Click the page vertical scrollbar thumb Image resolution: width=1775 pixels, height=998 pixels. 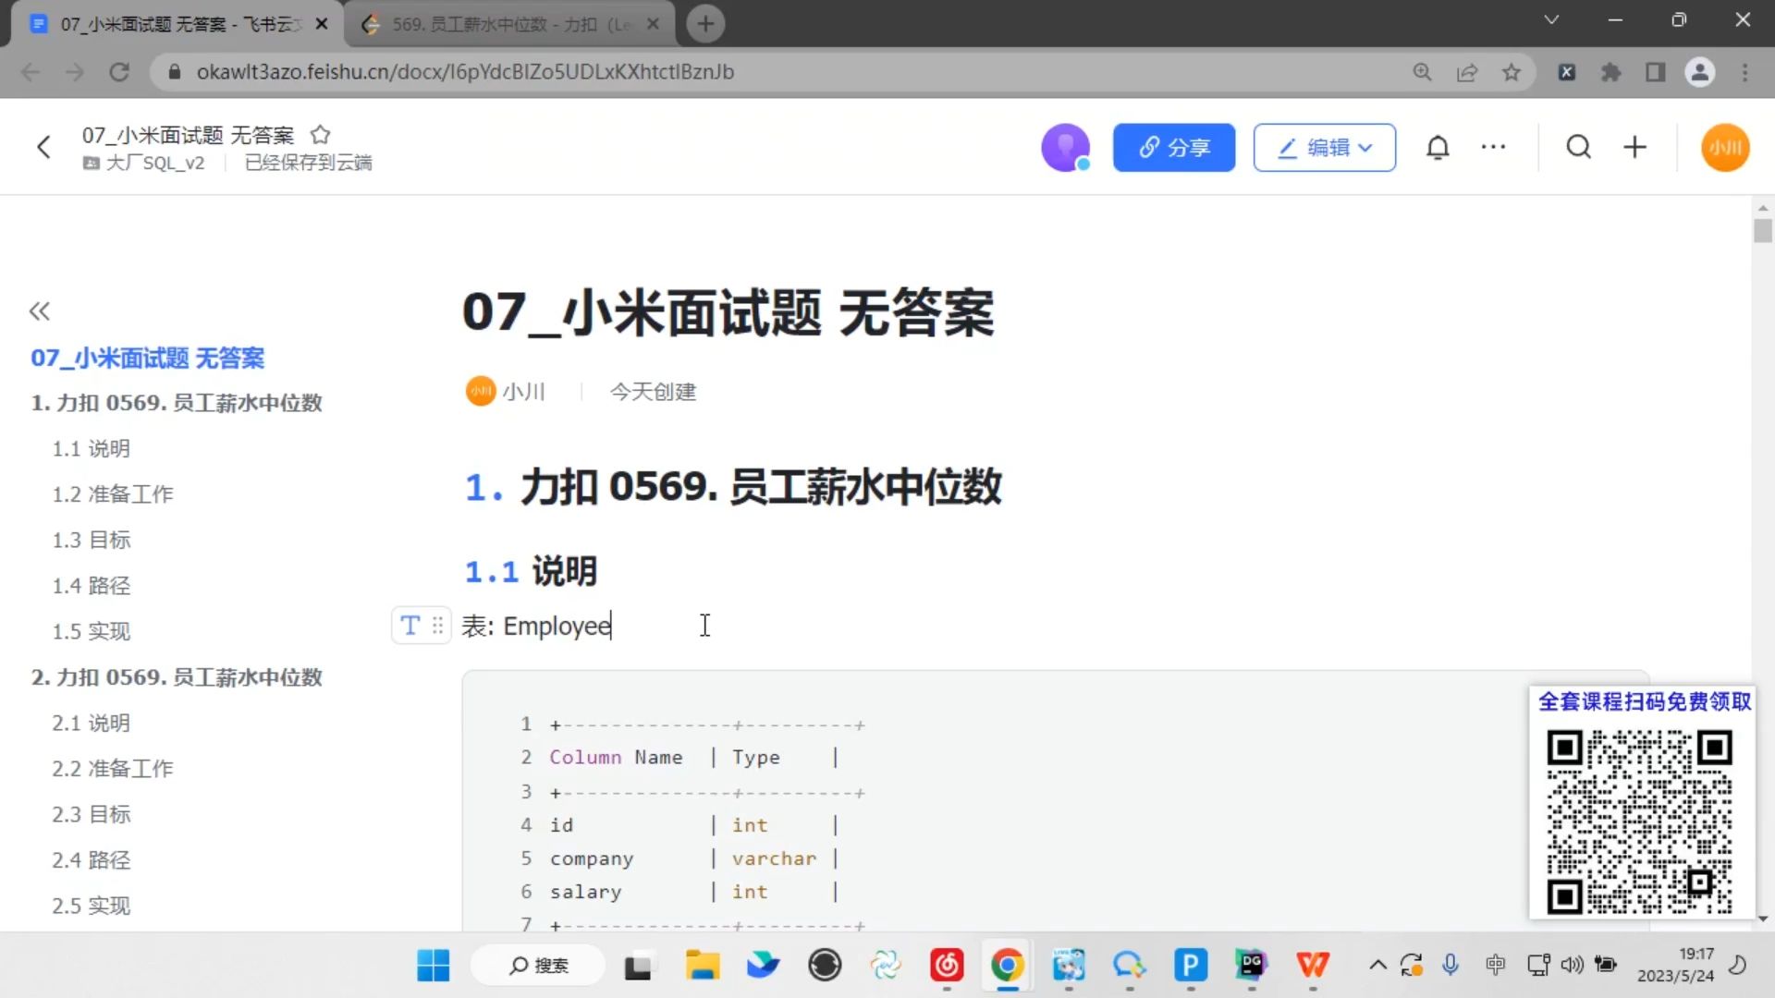tap(1762, 229)
